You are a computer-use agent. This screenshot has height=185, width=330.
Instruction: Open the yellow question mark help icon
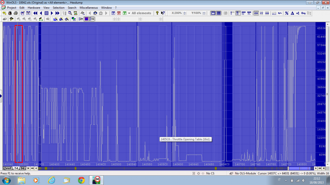click(157, 13)
